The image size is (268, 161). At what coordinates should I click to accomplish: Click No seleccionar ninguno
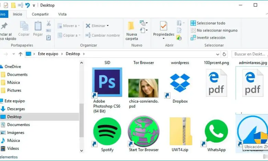point(214,30)
